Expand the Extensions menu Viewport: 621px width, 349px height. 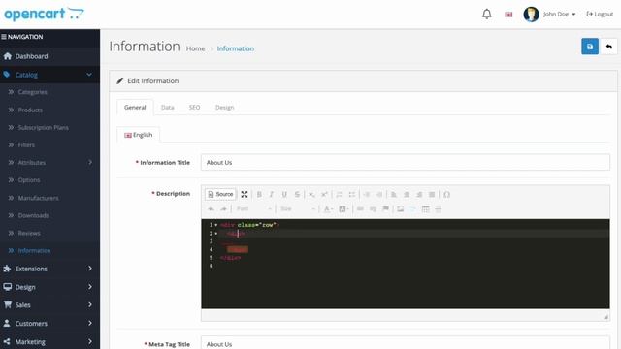[49, 269]
